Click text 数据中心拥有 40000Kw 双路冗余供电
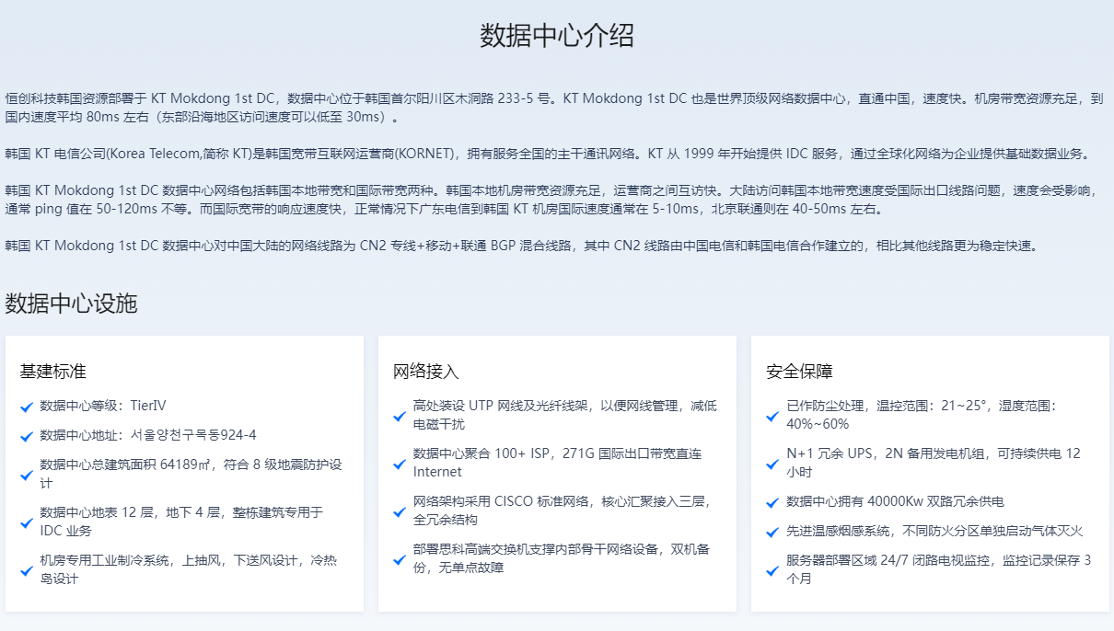This screenshot has height=631, width=1114. [895, 501]
